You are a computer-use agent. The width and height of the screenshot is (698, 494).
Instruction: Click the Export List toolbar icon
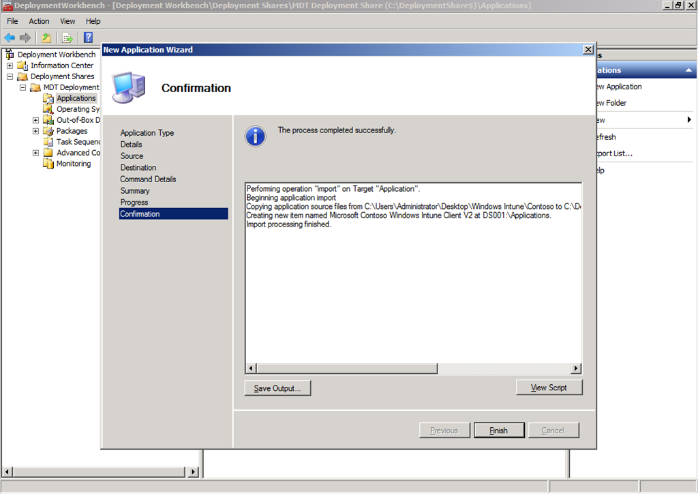click(x=67, y=38)
